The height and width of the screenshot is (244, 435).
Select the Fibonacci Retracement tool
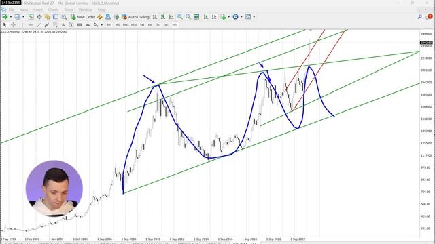[x=55, y=25]
